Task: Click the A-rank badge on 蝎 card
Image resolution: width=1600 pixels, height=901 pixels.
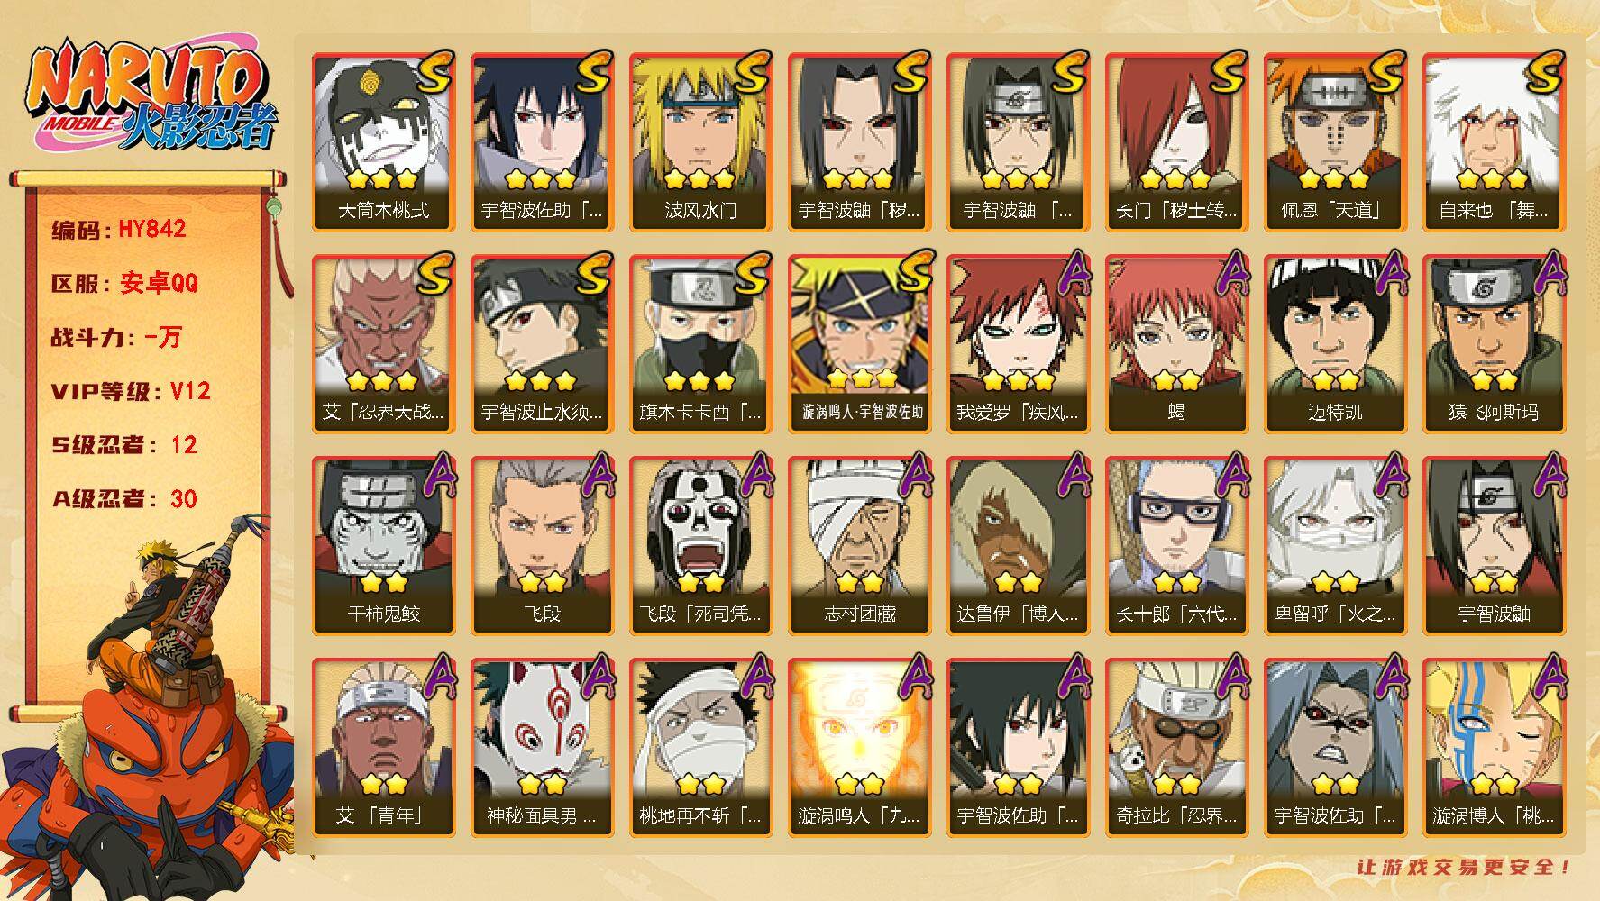Action: point(1228,273)
